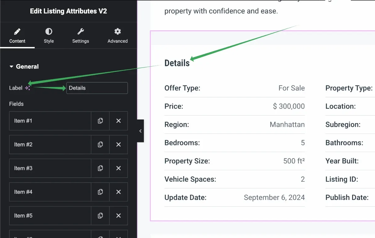375x238 pixels.
Task: Expand Item #3 field row
Action: click(x=50, y=168)
